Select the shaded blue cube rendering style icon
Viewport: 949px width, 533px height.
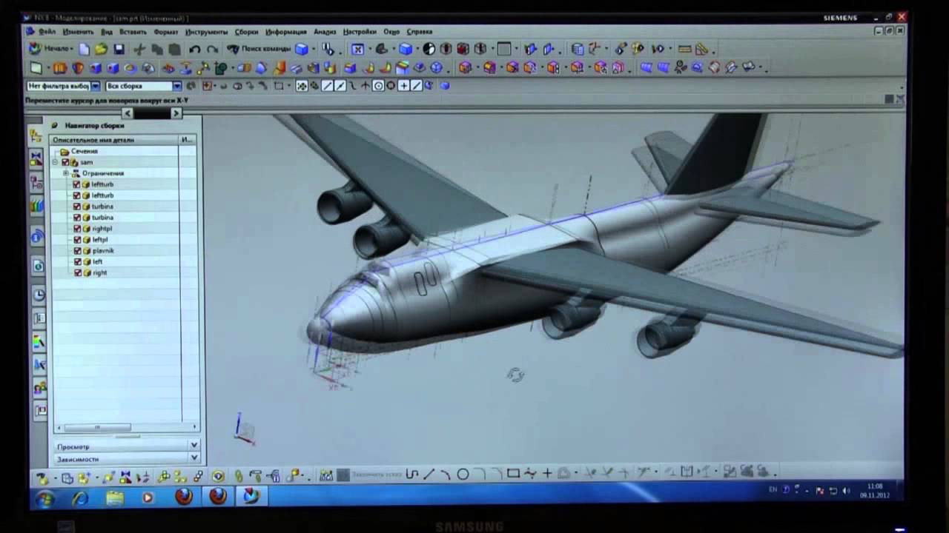pyautogui.click(x=406, y=49)
